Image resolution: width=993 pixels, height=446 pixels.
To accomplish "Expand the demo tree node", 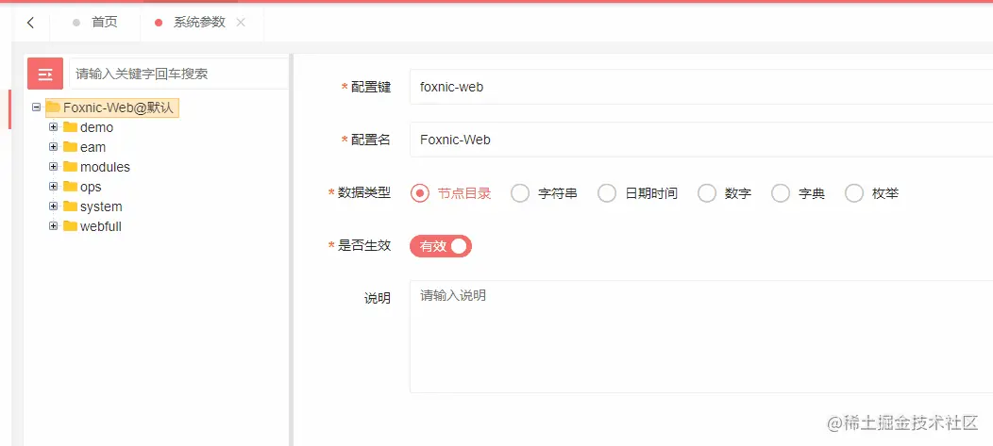I will 53,127.
